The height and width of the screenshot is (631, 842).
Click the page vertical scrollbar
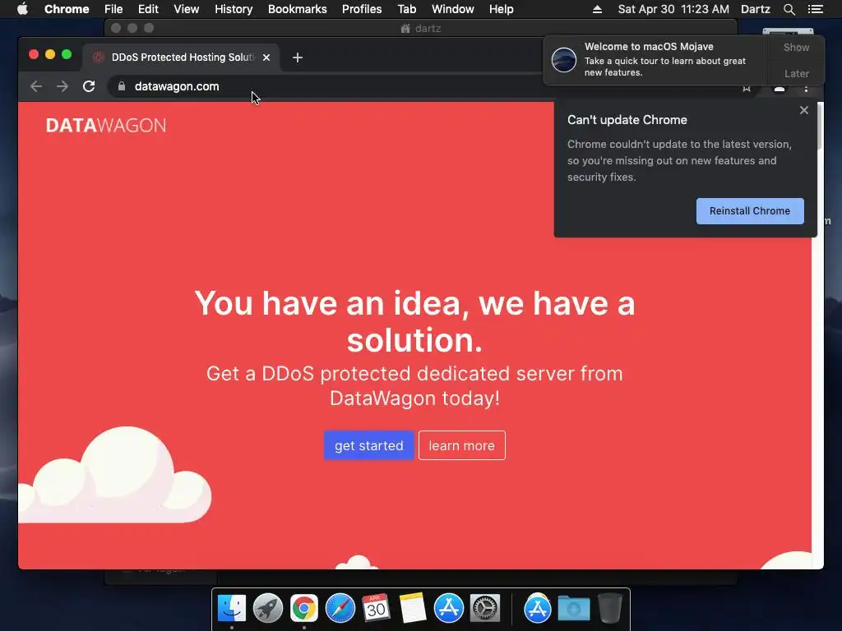point(818,126)
